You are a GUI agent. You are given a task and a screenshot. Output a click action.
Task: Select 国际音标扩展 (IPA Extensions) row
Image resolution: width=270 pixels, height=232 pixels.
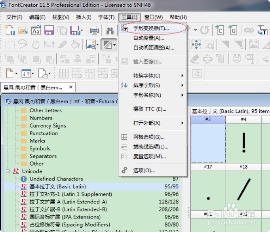[92, 217]
